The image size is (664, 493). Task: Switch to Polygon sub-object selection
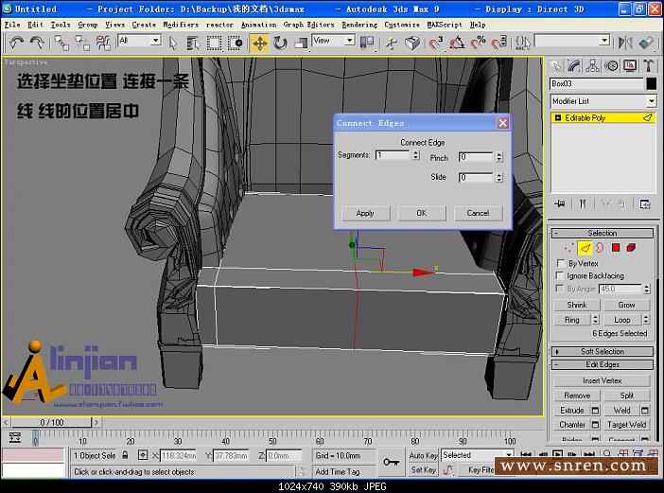click(616, 248)
